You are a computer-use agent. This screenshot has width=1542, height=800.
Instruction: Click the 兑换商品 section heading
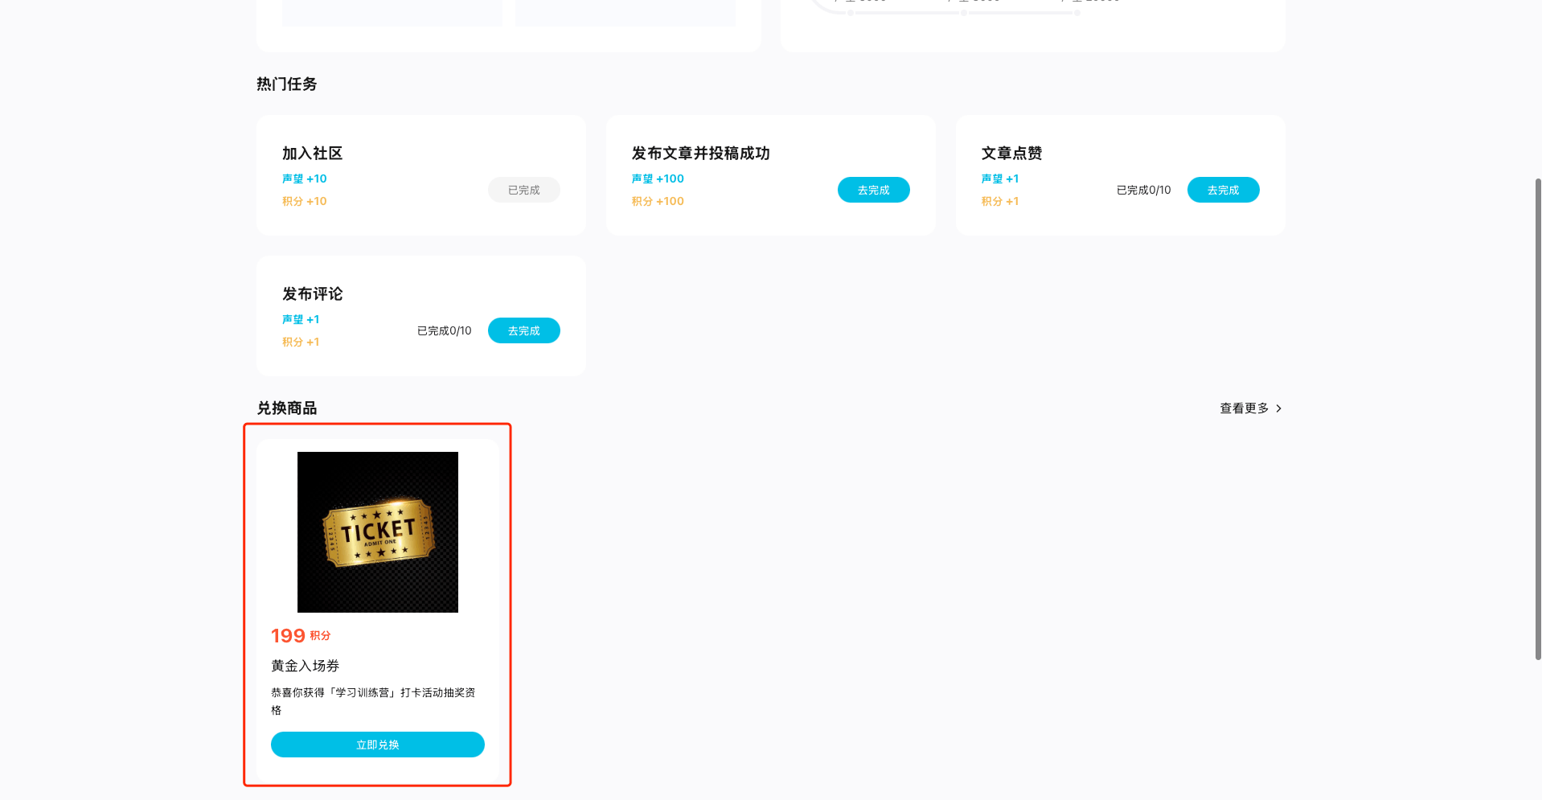tap(286, 408)
